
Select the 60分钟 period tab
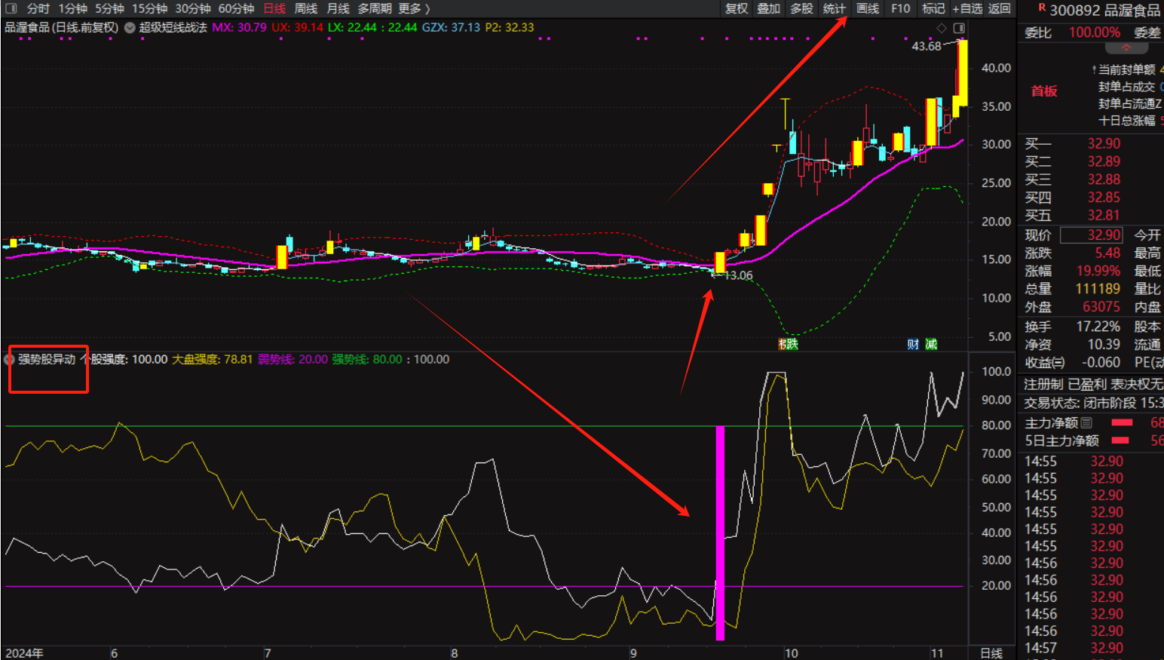pyautogui.click(x=236, y=8)
